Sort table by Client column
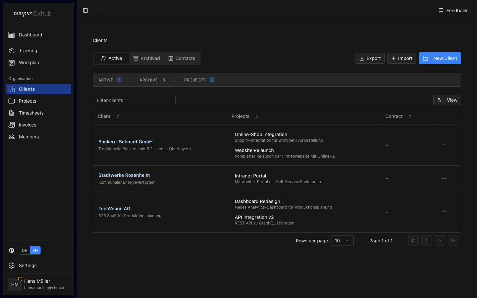 (x=108, y=116)
